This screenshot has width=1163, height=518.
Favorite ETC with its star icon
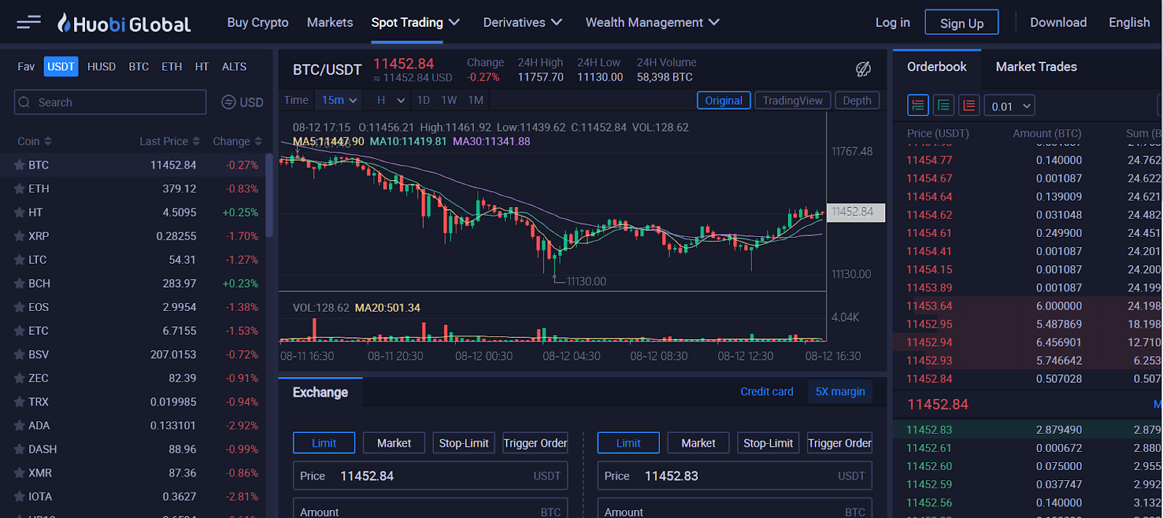20,331
